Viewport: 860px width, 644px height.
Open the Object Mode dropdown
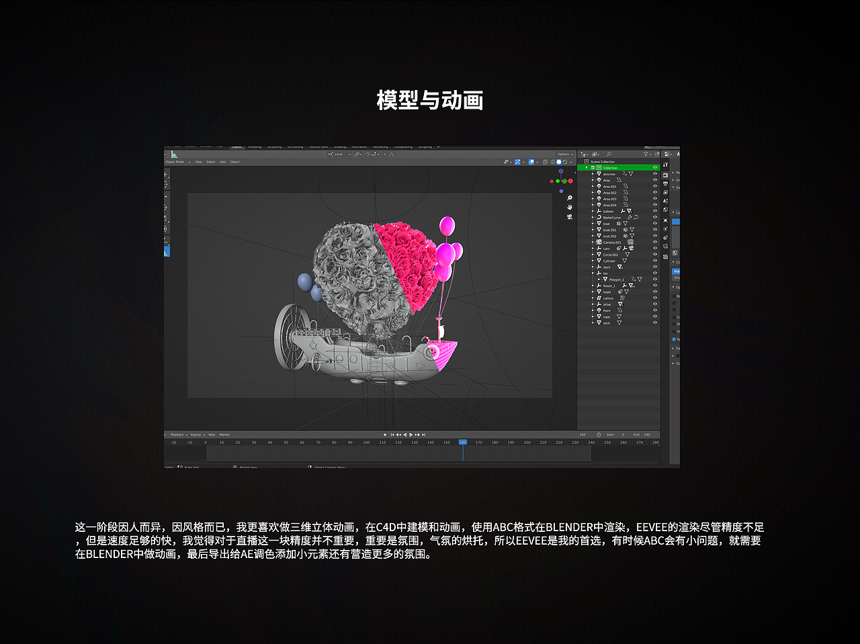(176, 162)
